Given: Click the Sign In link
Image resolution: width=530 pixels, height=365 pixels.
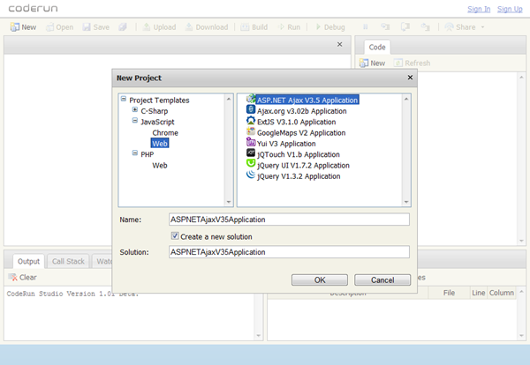Looking at the screenshot, I should (478, 9).
